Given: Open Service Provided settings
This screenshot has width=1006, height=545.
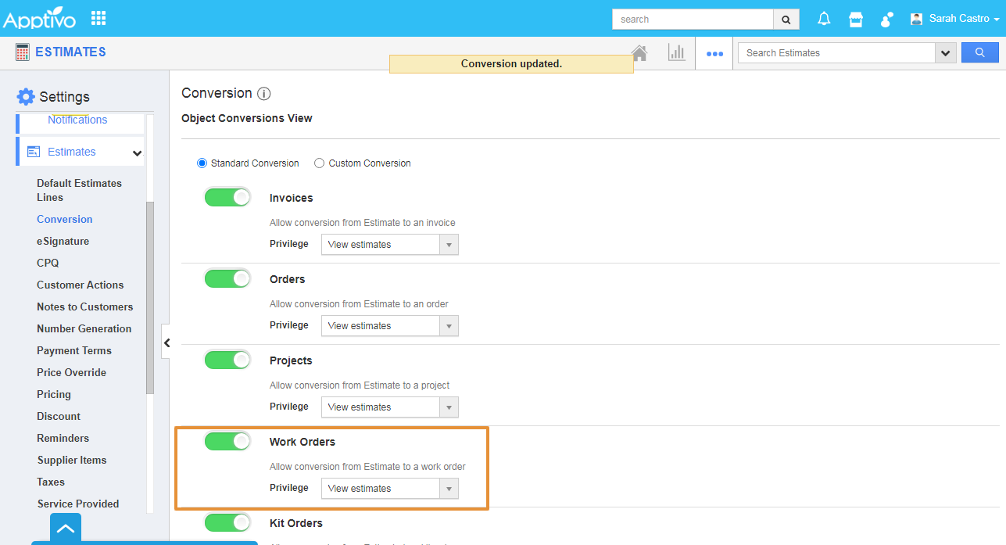Looking at the screenshot, I should tap(78, 504).
